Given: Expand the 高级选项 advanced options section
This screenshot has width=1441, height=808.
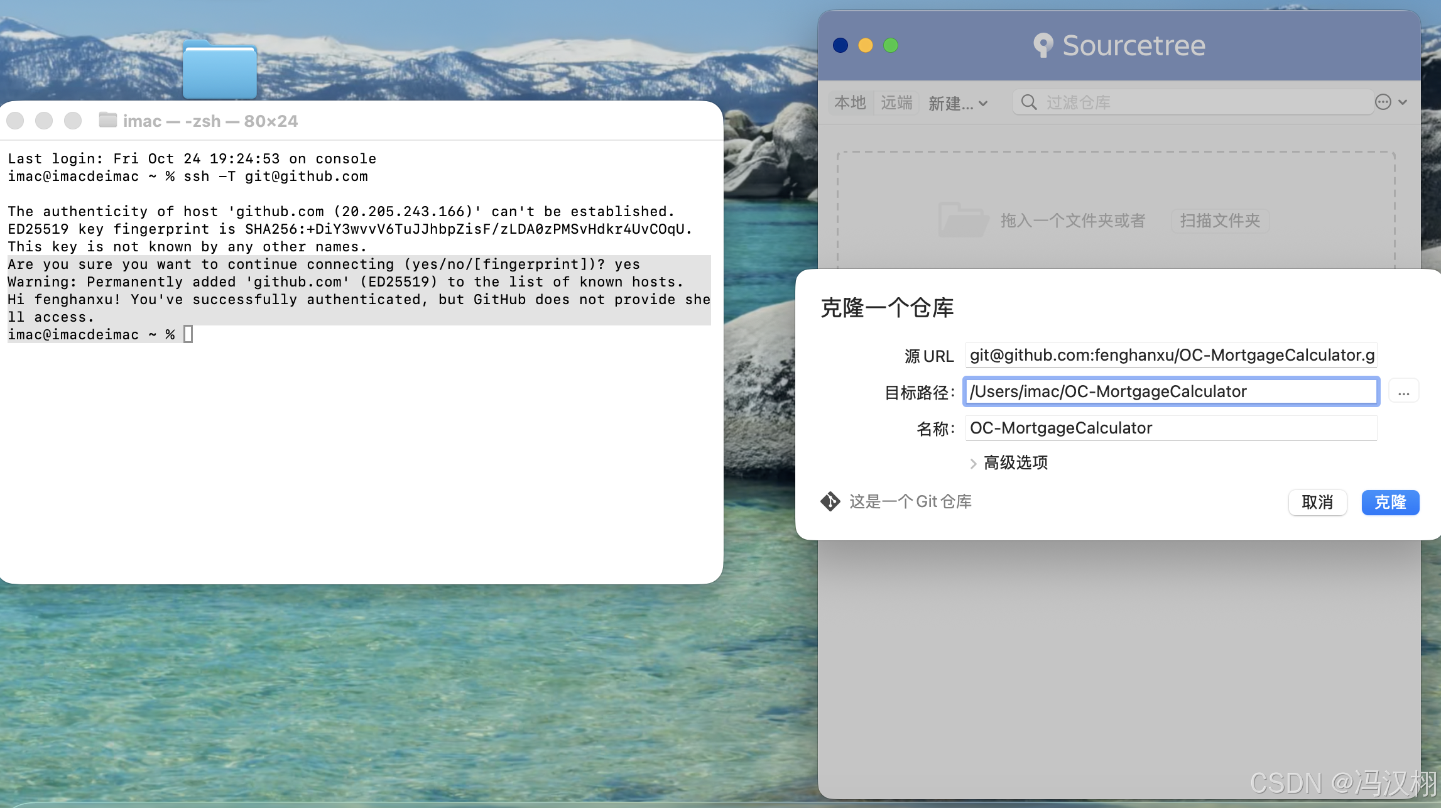Looking at the screenshot, I should (1009, 463).
